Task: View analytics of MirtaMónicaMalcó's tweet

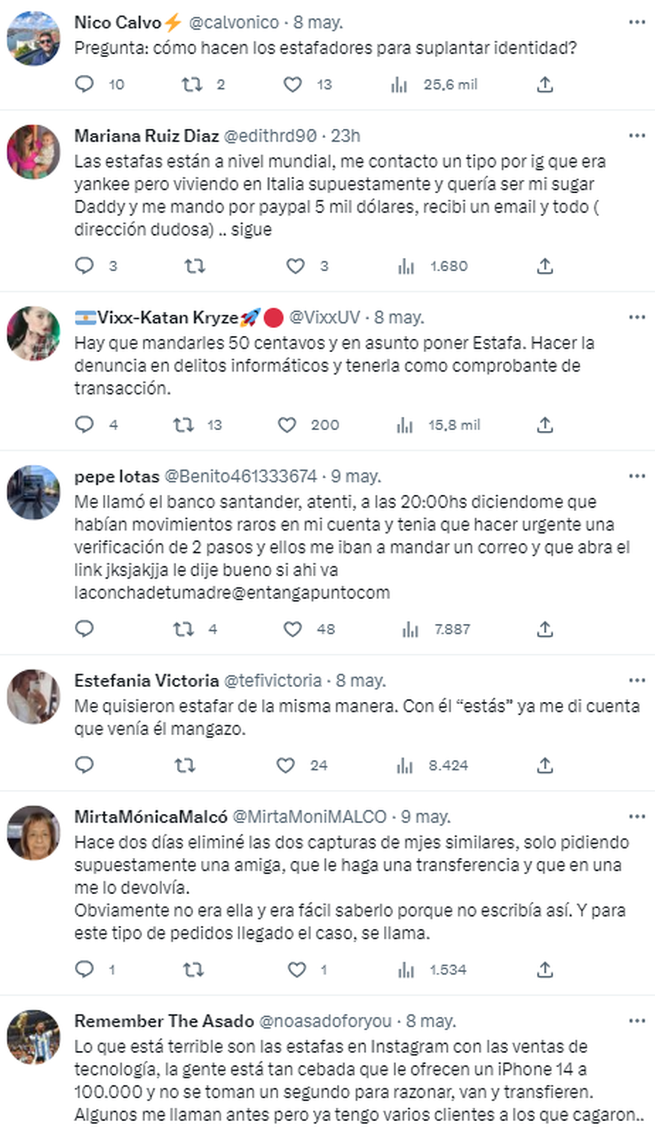Action: pyautogui.click(x=406, y=969)
